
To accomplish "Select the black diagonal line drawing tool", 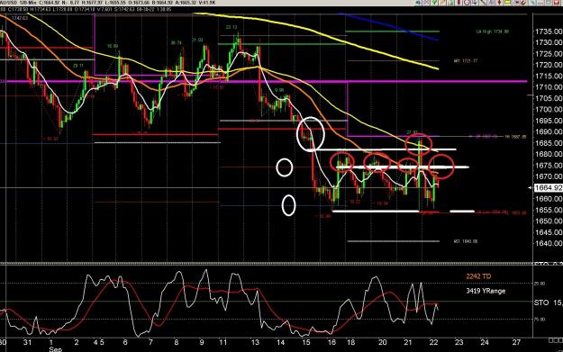I will tap(483, 2).
